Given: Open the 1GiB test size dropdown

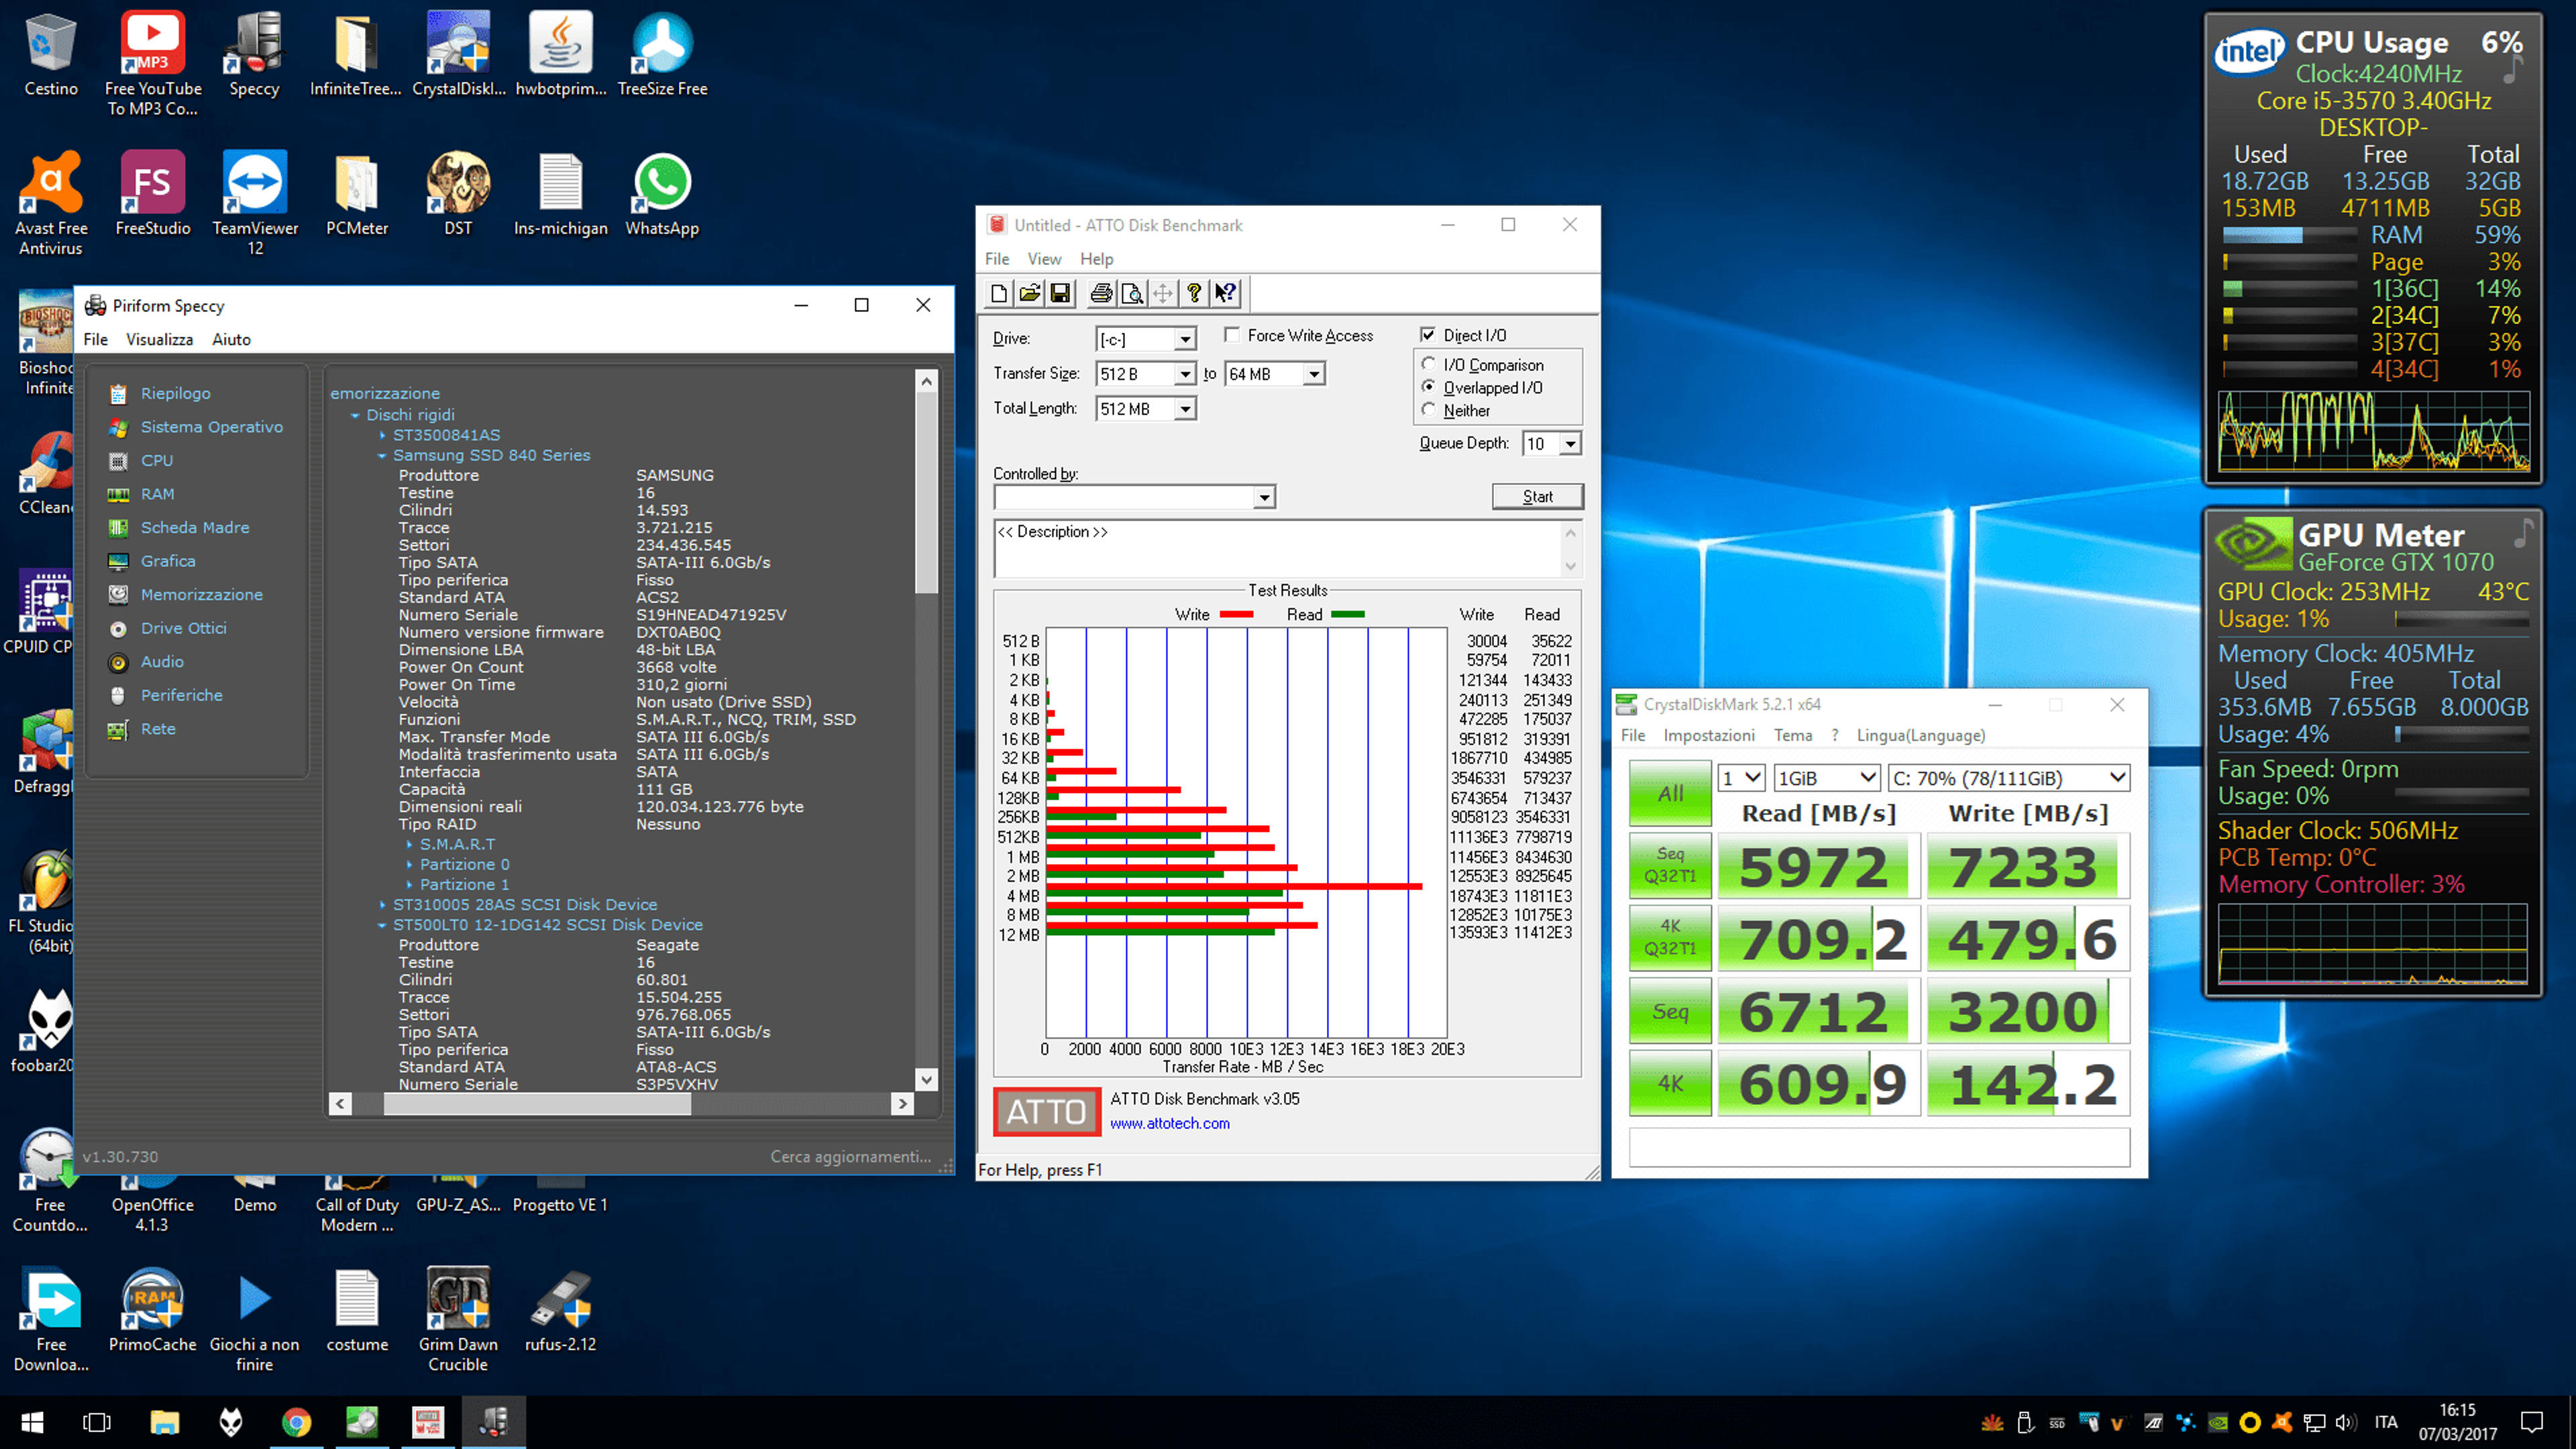Looking at the screenshot, I should [x=1826, y=778].
